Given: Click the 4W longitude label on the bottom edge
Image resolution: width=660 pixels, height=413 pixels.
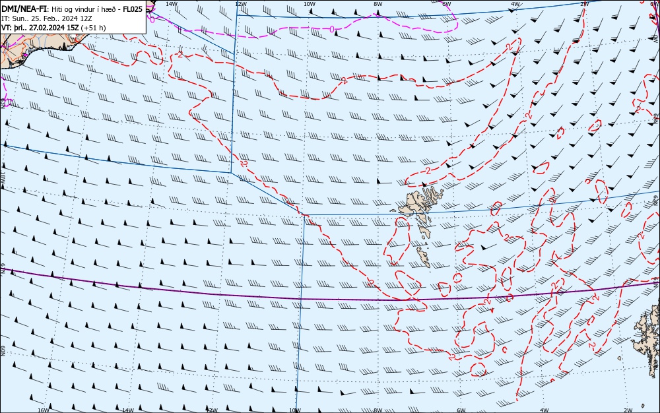Looking at the screenshot, I should [544, 410].
